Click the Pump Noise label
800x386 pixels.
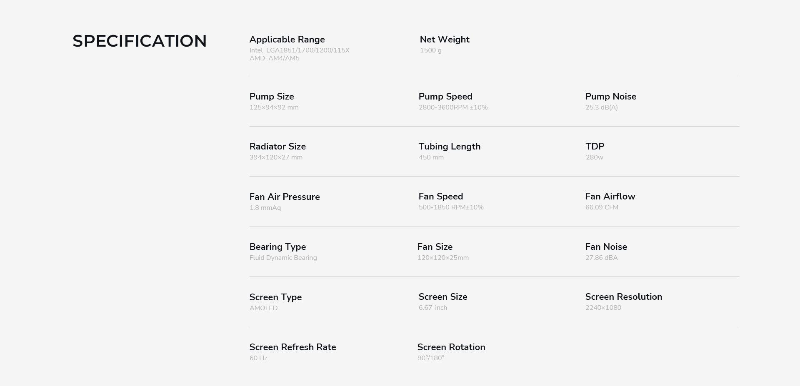(x=610, y=97)
